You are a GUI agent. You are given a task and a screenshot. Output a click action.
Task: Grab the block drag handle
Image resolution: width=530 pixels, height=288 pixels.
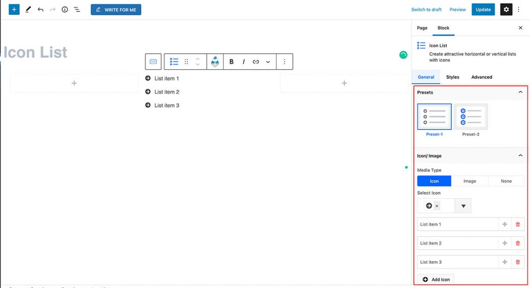point(186,61)
